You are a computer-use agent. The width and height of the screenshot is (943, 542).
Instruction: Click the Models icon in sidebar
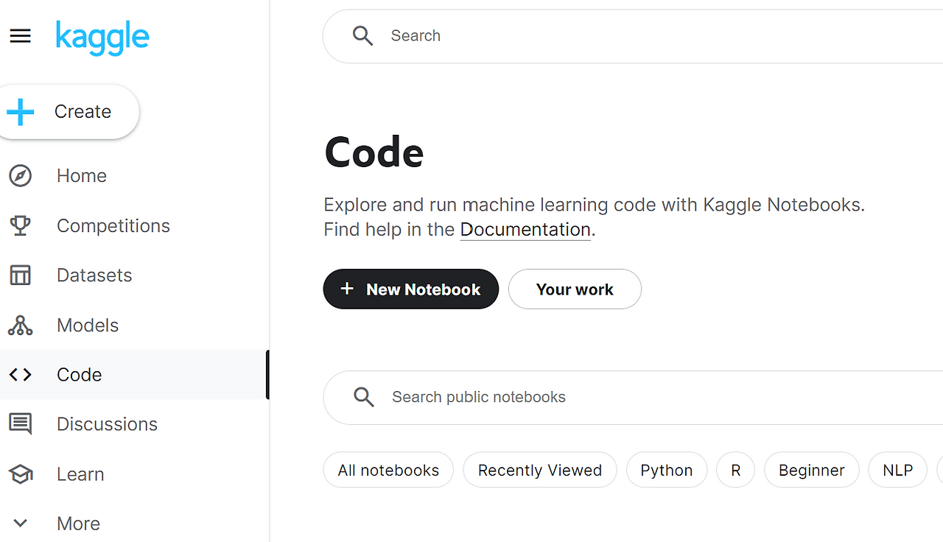pos(20,325)
